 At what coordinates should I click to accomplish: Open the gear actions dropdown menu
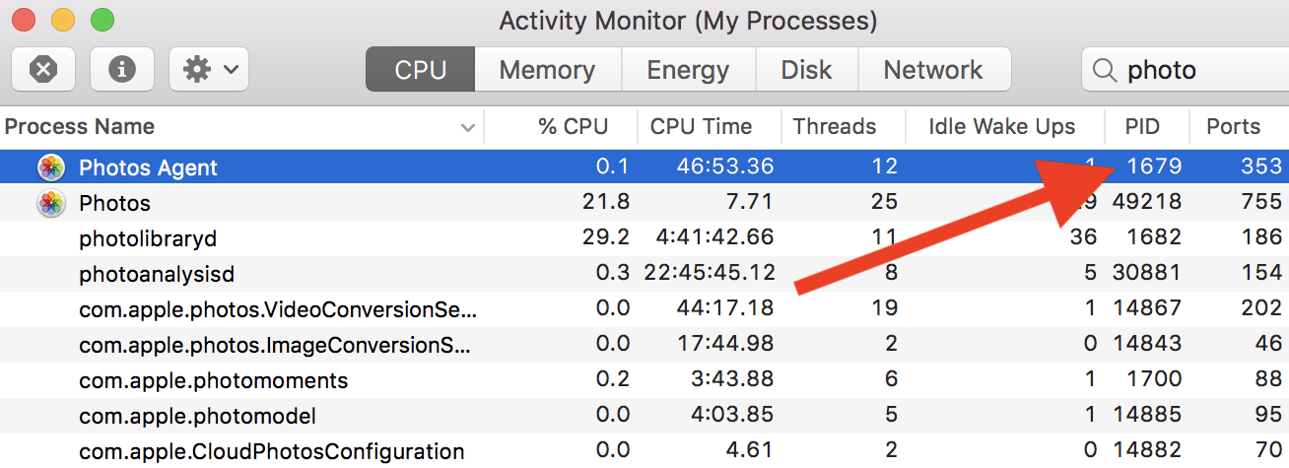coord(209,70)
